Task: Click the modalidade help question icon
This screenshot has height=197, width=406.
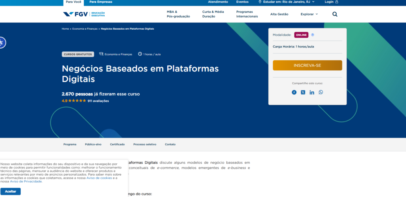Action: click(x=312, y=35)
